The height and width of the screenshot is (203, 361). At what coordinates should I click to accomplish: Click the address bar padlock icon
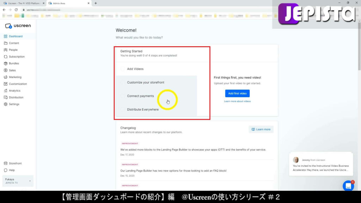(24, 10)
